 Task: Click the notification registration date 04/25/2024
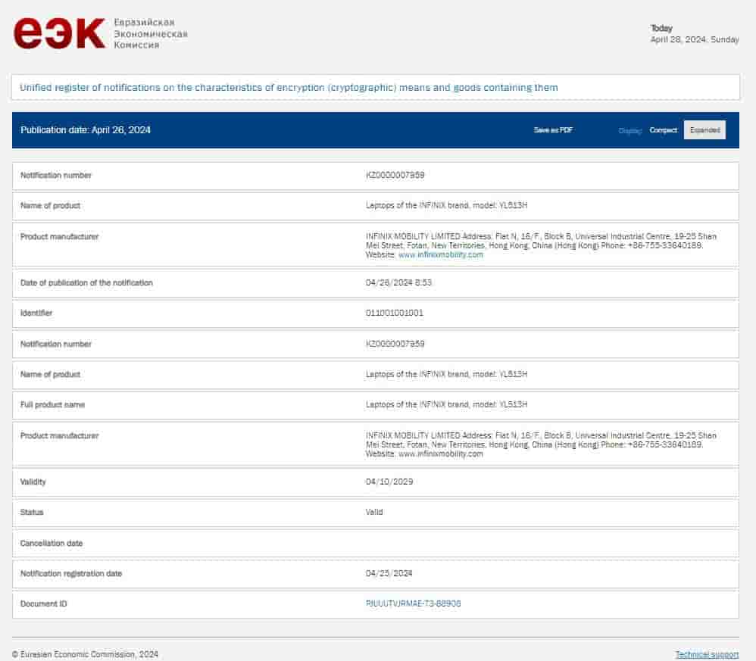click(389, 574)
